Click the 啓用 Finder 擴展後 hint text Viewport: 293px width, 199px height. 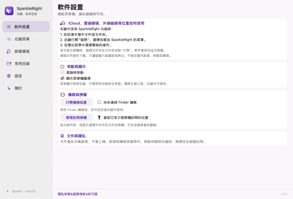click(x=93, y=110)
